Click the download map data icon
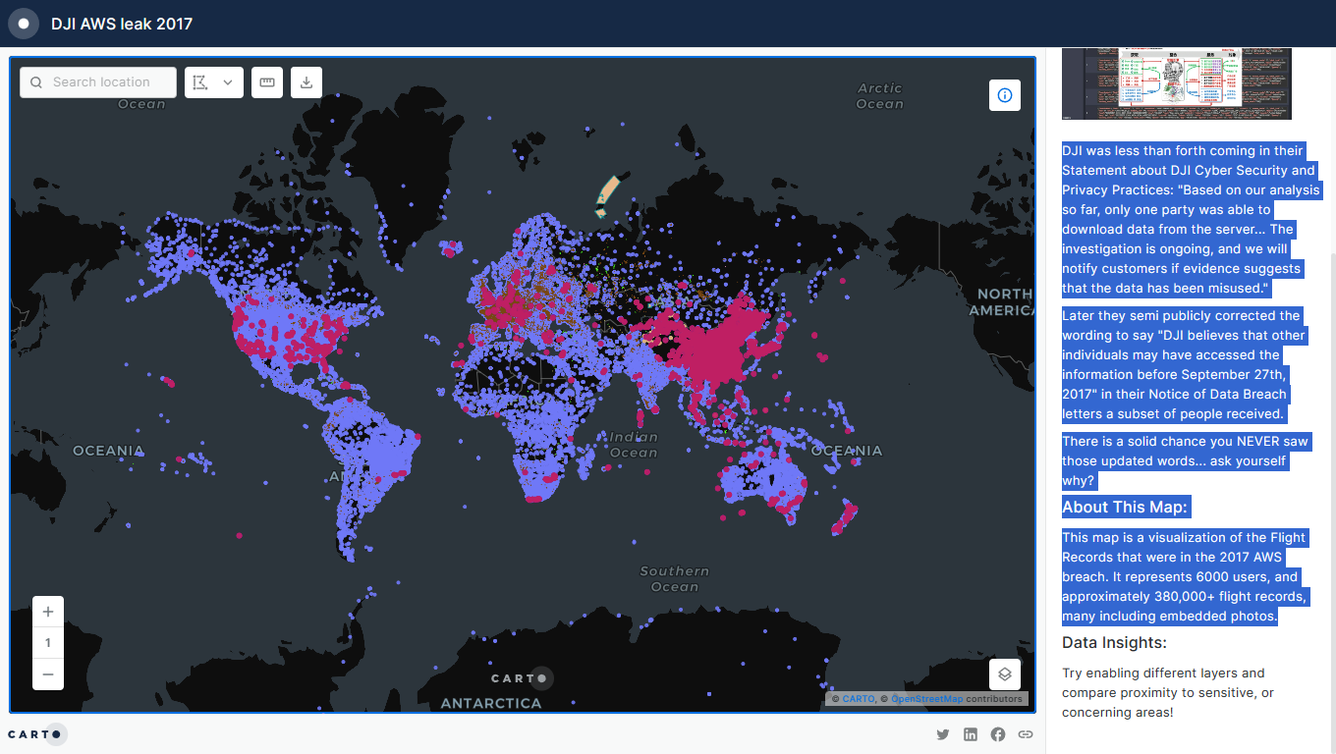 (x=306, y=82)
